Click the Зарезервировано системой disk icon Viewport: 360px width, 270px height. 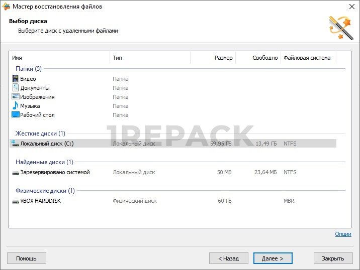pos(16,172)
